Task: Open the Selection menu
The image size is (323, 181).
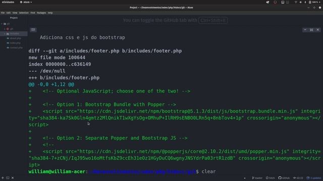Action: coord(24,13)
